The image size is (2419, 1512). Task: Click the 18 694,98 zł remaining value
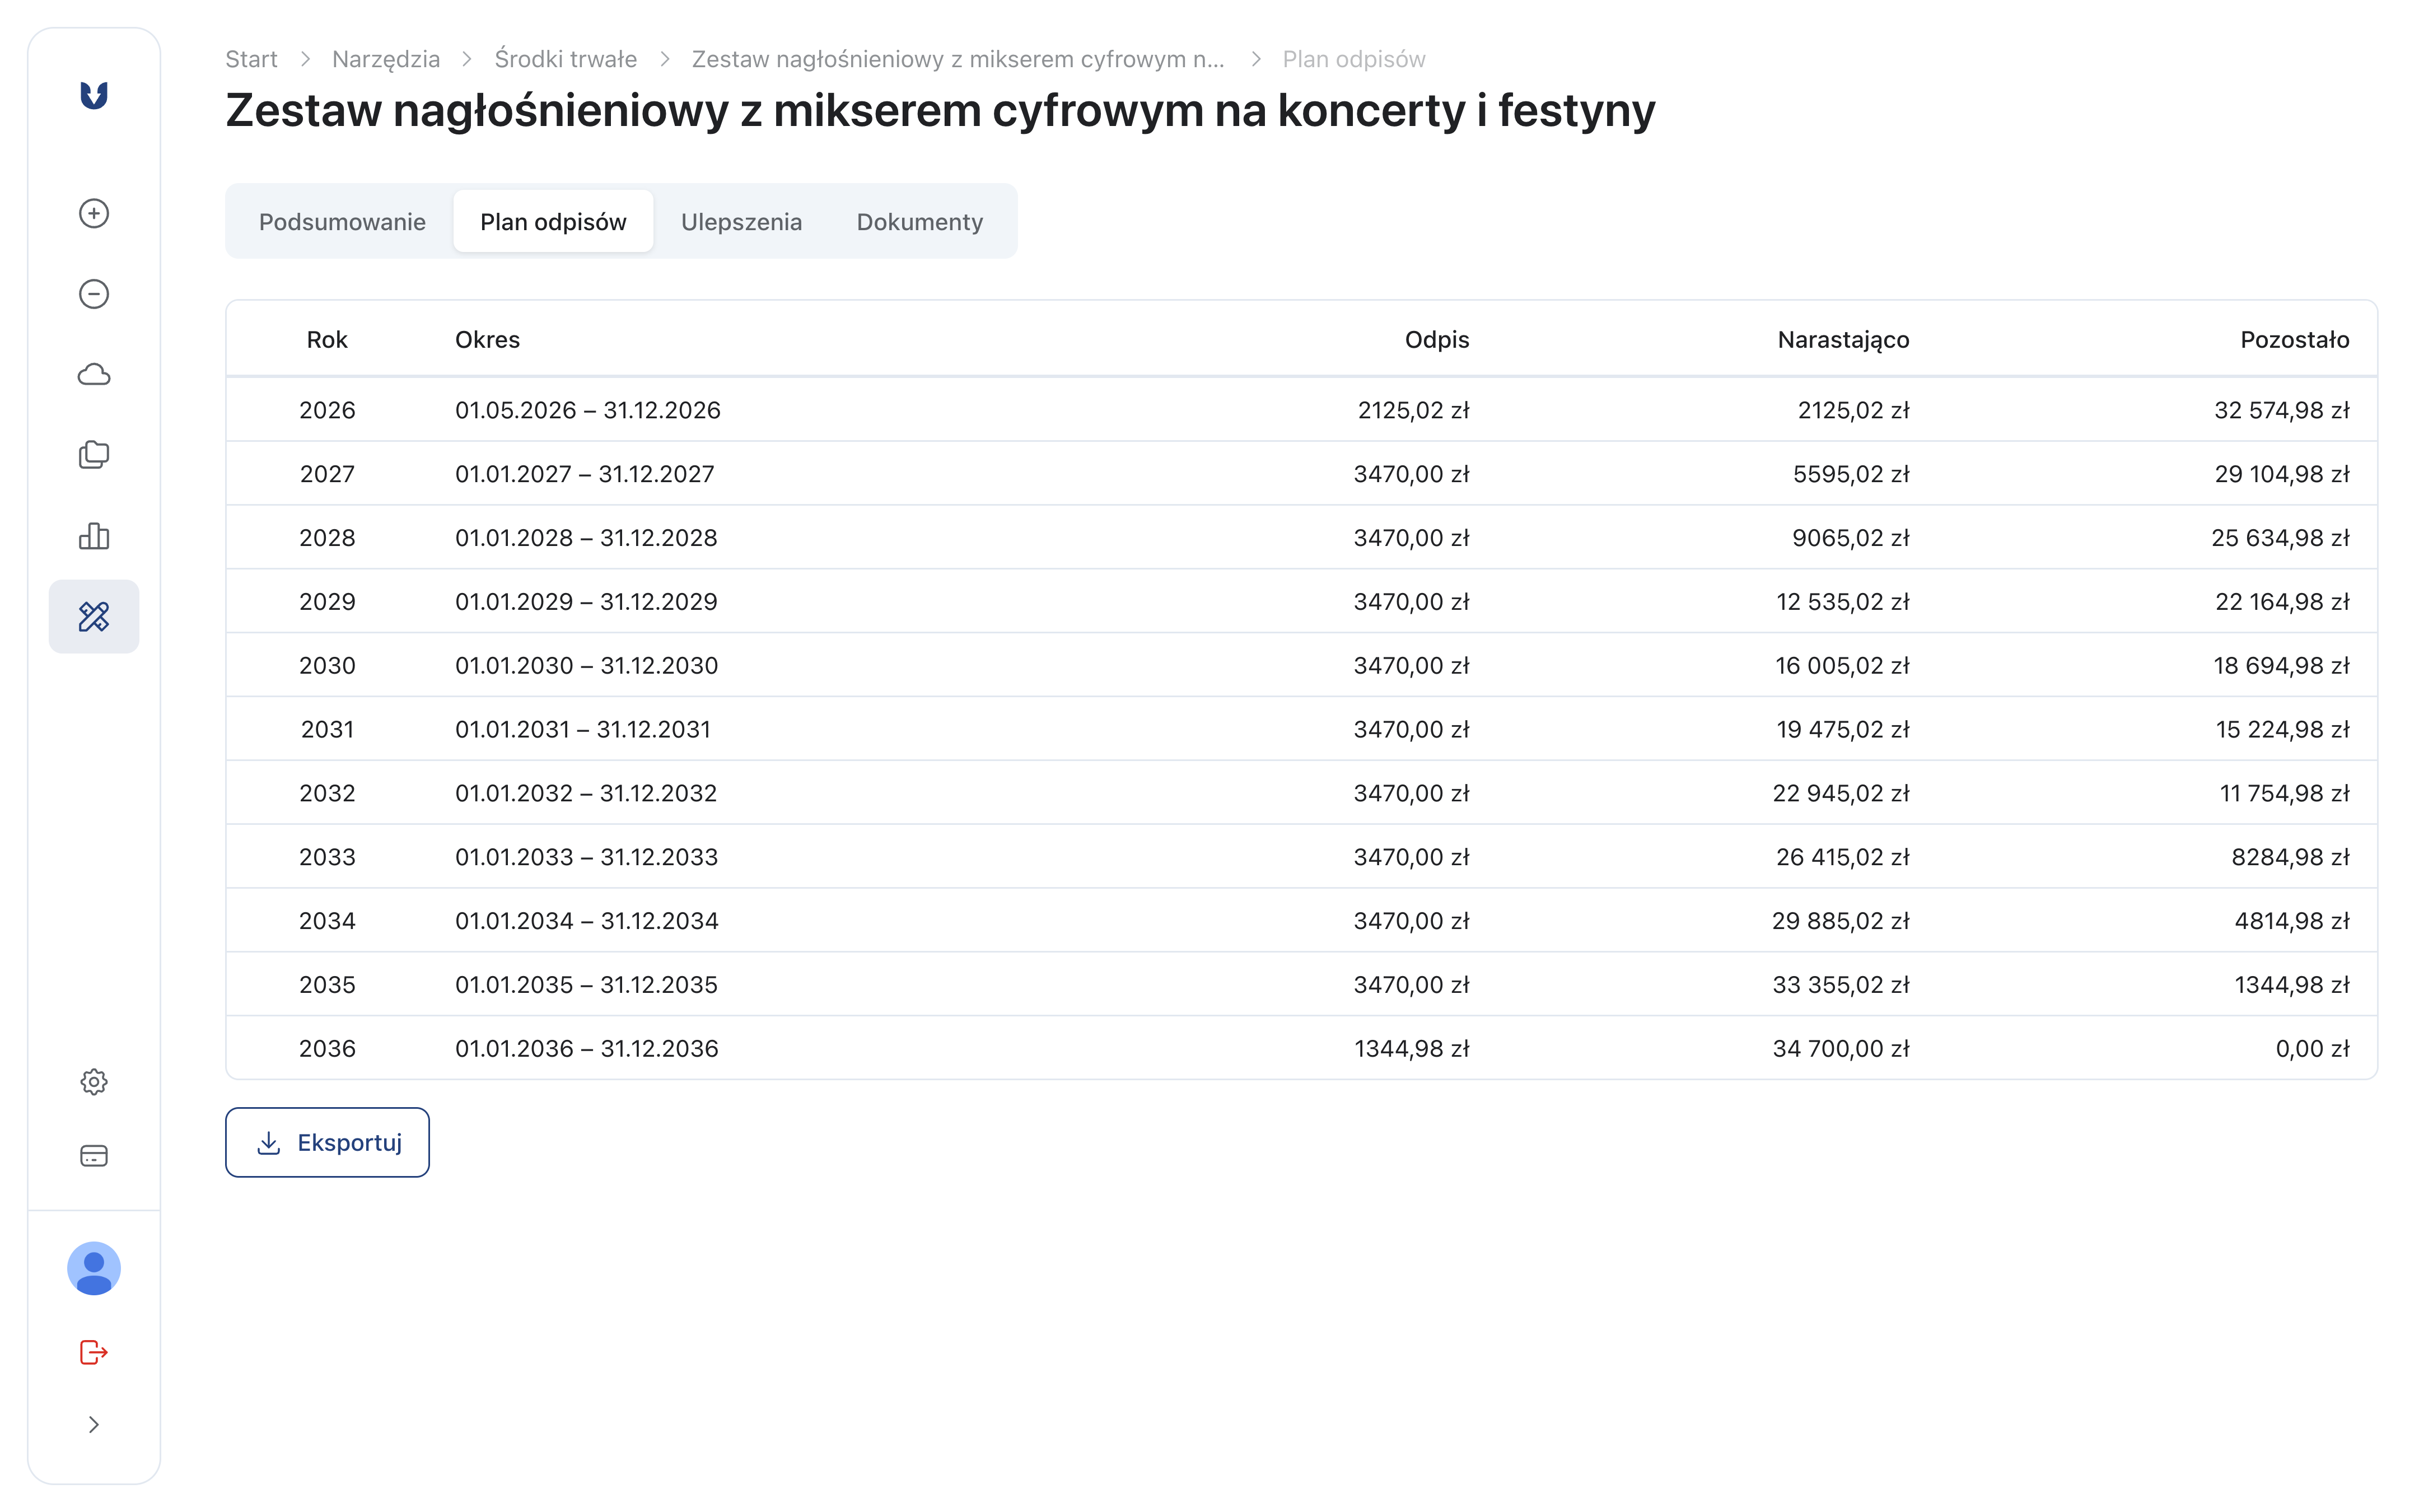click(2281, 666)
